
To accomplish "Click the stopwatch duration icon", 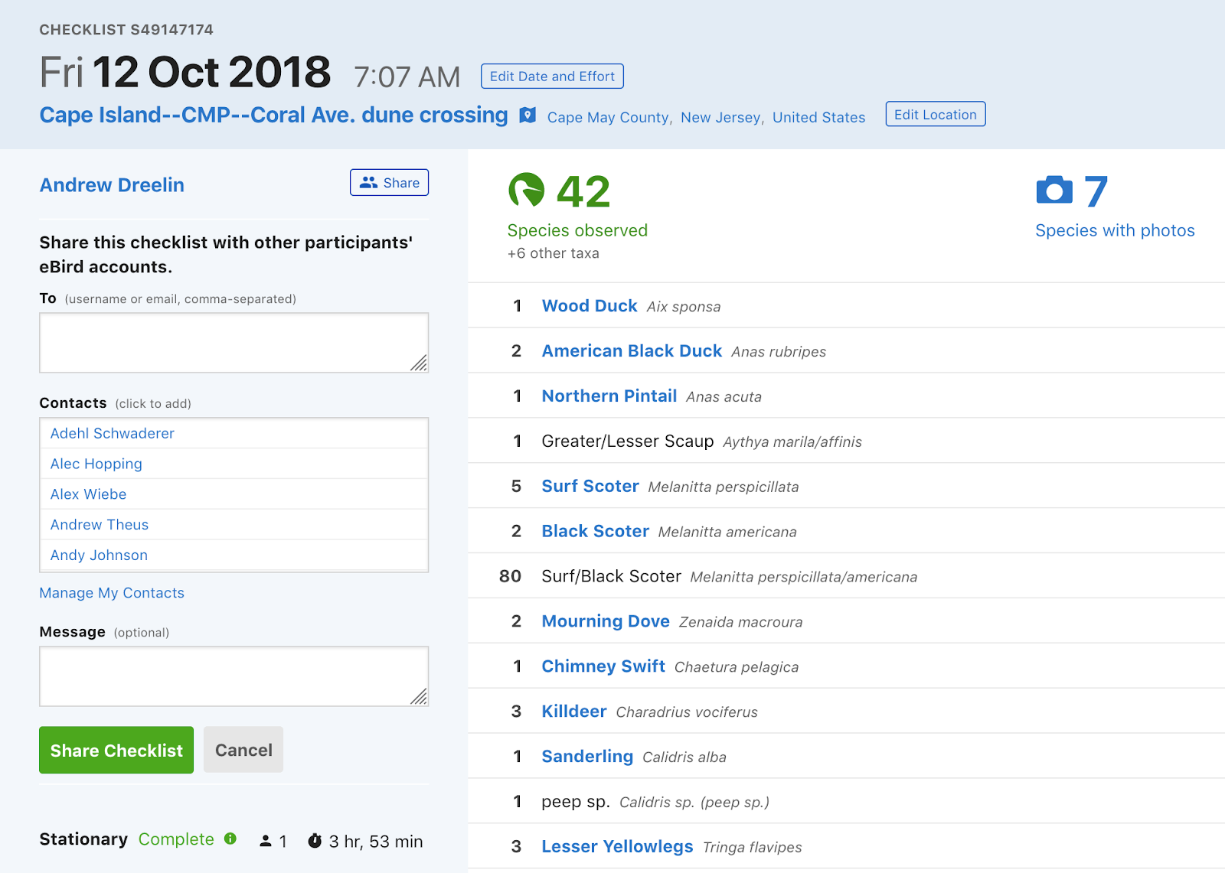I will (315, 841).
